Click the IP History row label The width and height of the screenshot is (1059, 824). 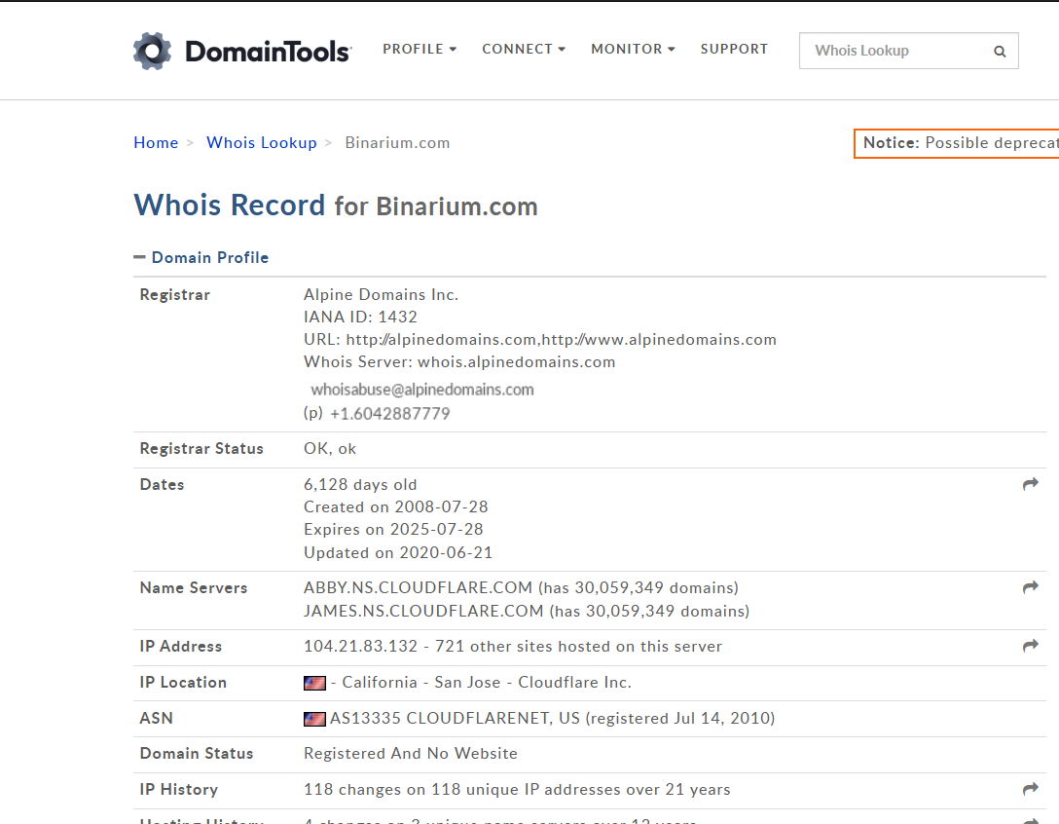tap(179, 790)
